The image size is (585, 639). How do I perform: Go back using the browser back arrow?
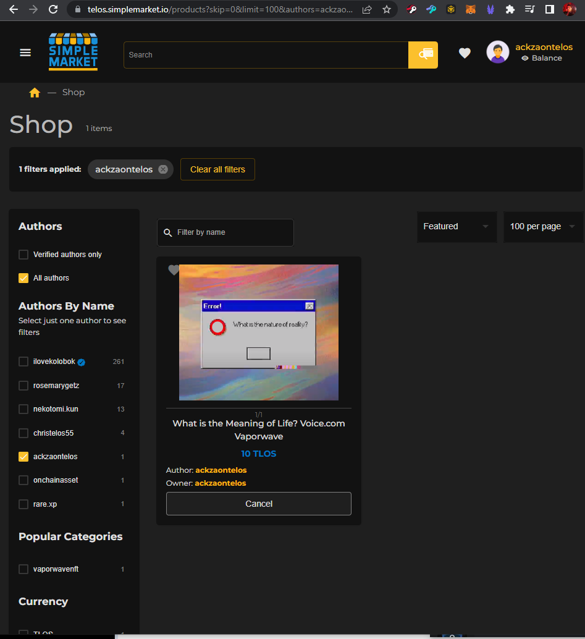(x=14, y=9)
